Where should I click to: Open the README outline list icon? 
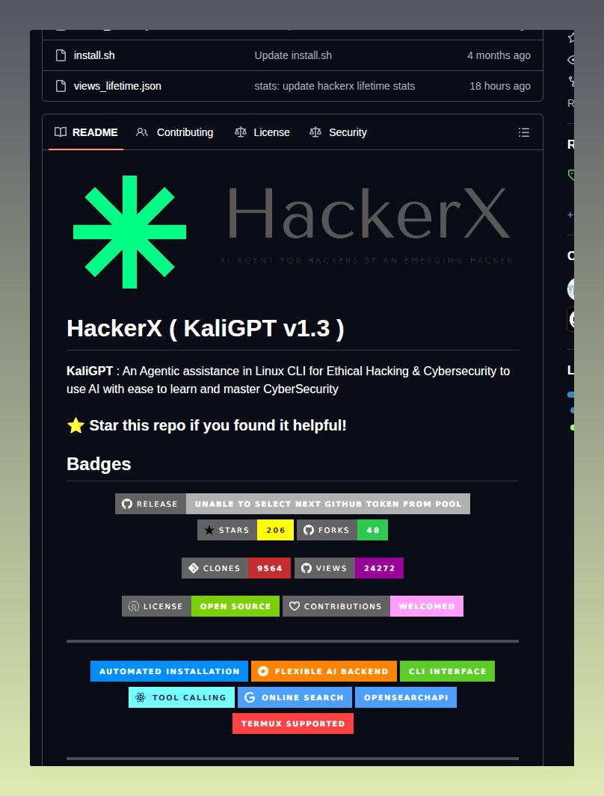point(524,132)
